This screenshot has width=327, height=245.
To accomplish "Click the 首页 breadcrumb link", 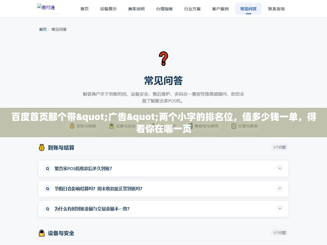I will coord(43,29).
